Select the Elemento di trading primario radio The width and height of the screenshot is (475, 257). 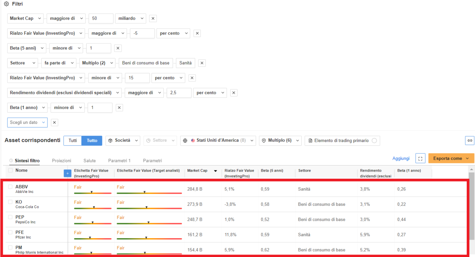(x=374, y=141)
